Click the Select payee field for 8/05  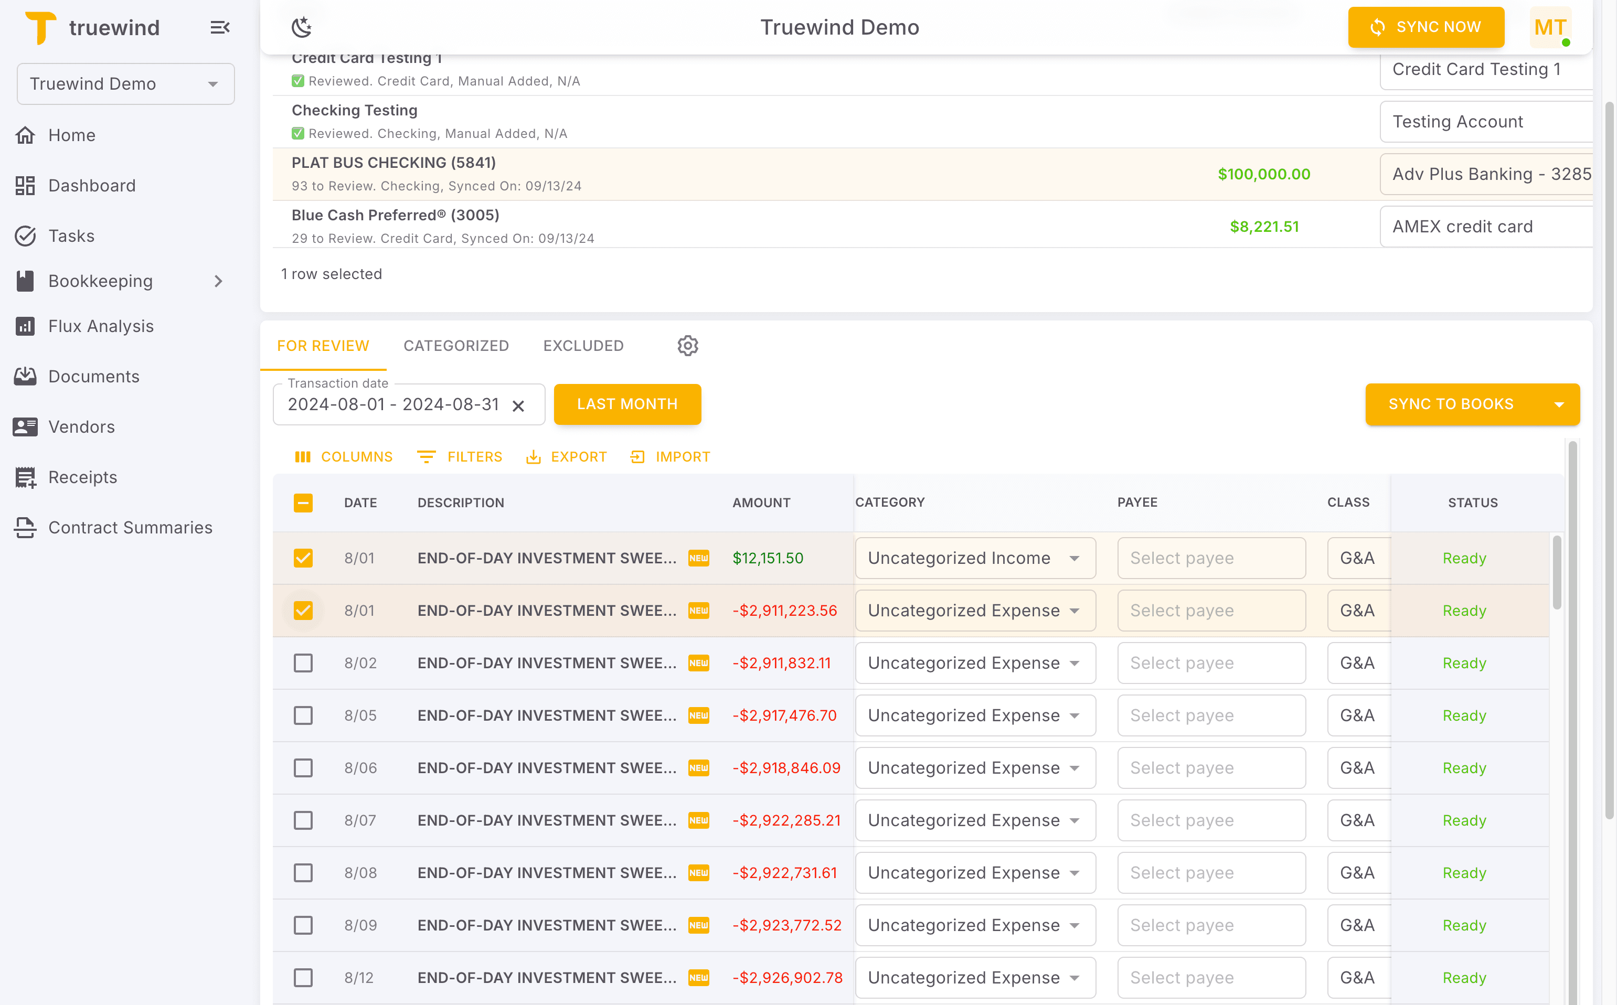pyautogui.click(x=1211, y=715)
